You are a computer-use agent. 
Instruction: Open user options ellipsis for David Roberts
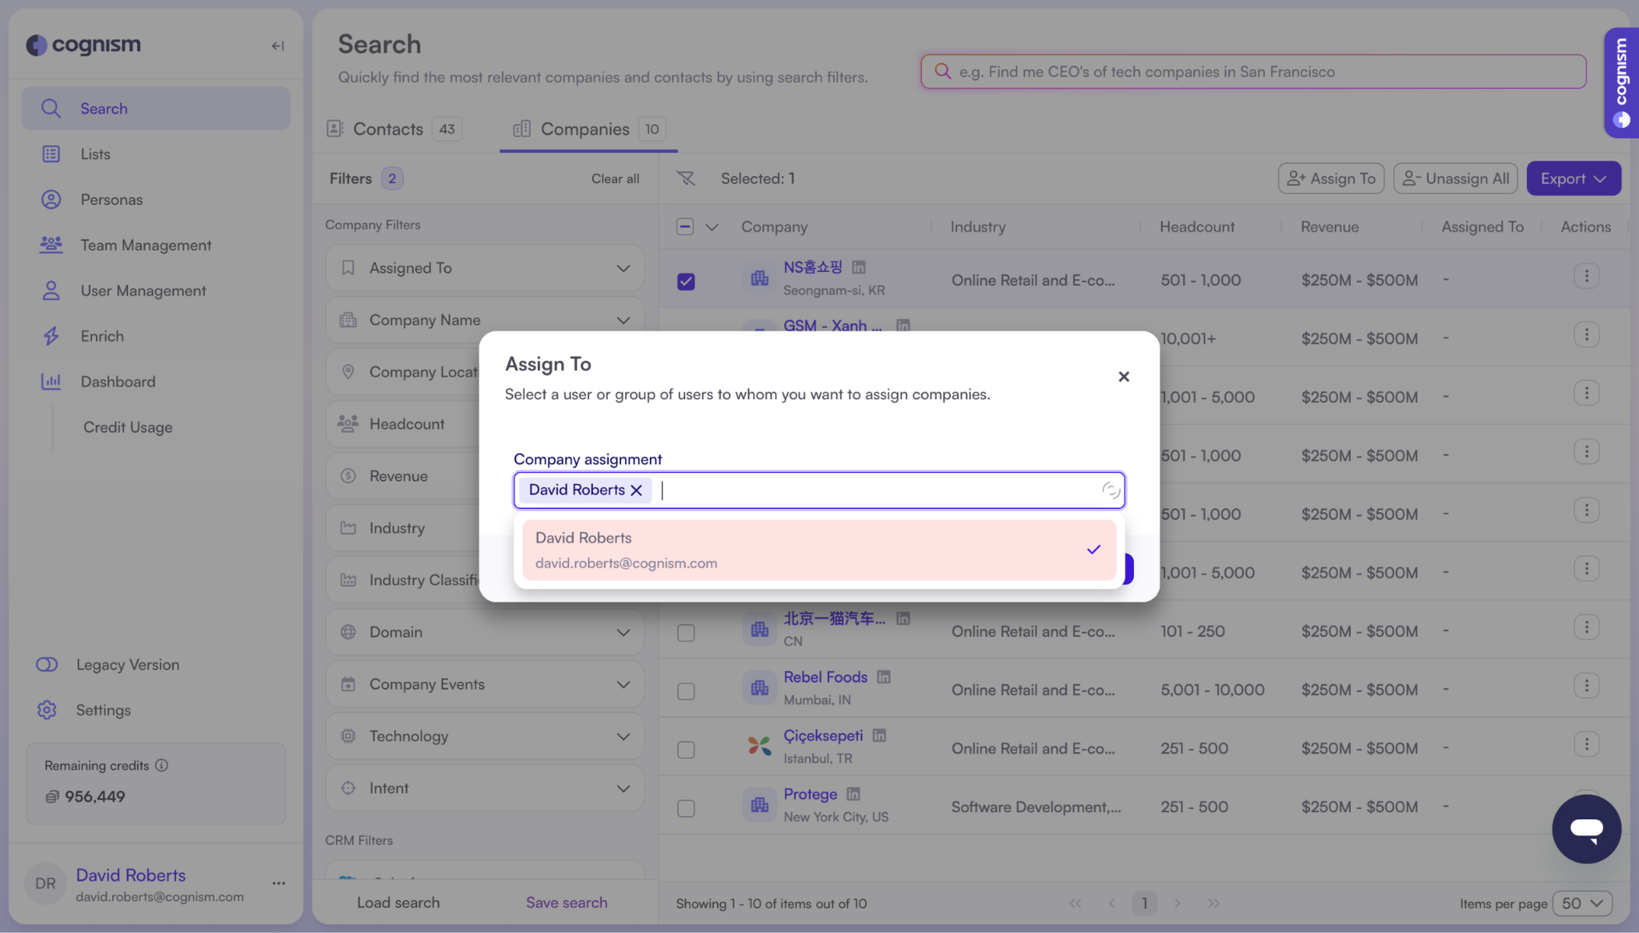[x=279, y=883]
